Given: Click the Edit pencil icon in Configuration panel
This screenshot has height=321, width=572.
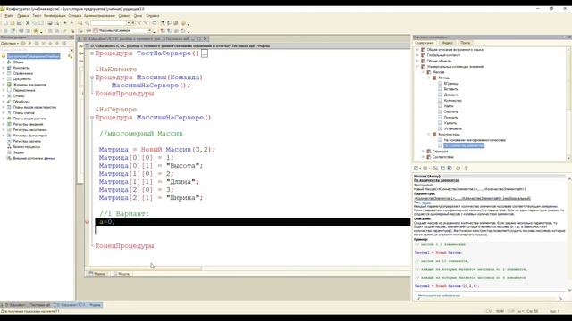Looking at the screenshot, I should (29, 44).
